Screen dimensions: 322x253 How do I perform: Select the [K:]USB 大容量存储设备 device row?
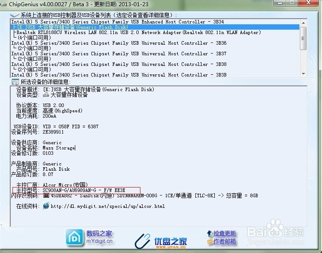(x=155, y=27)
